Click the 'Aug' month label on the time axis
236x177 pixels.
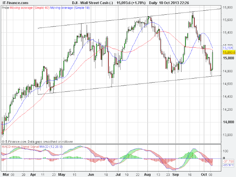pyautogui.click(x=147, y=174)
